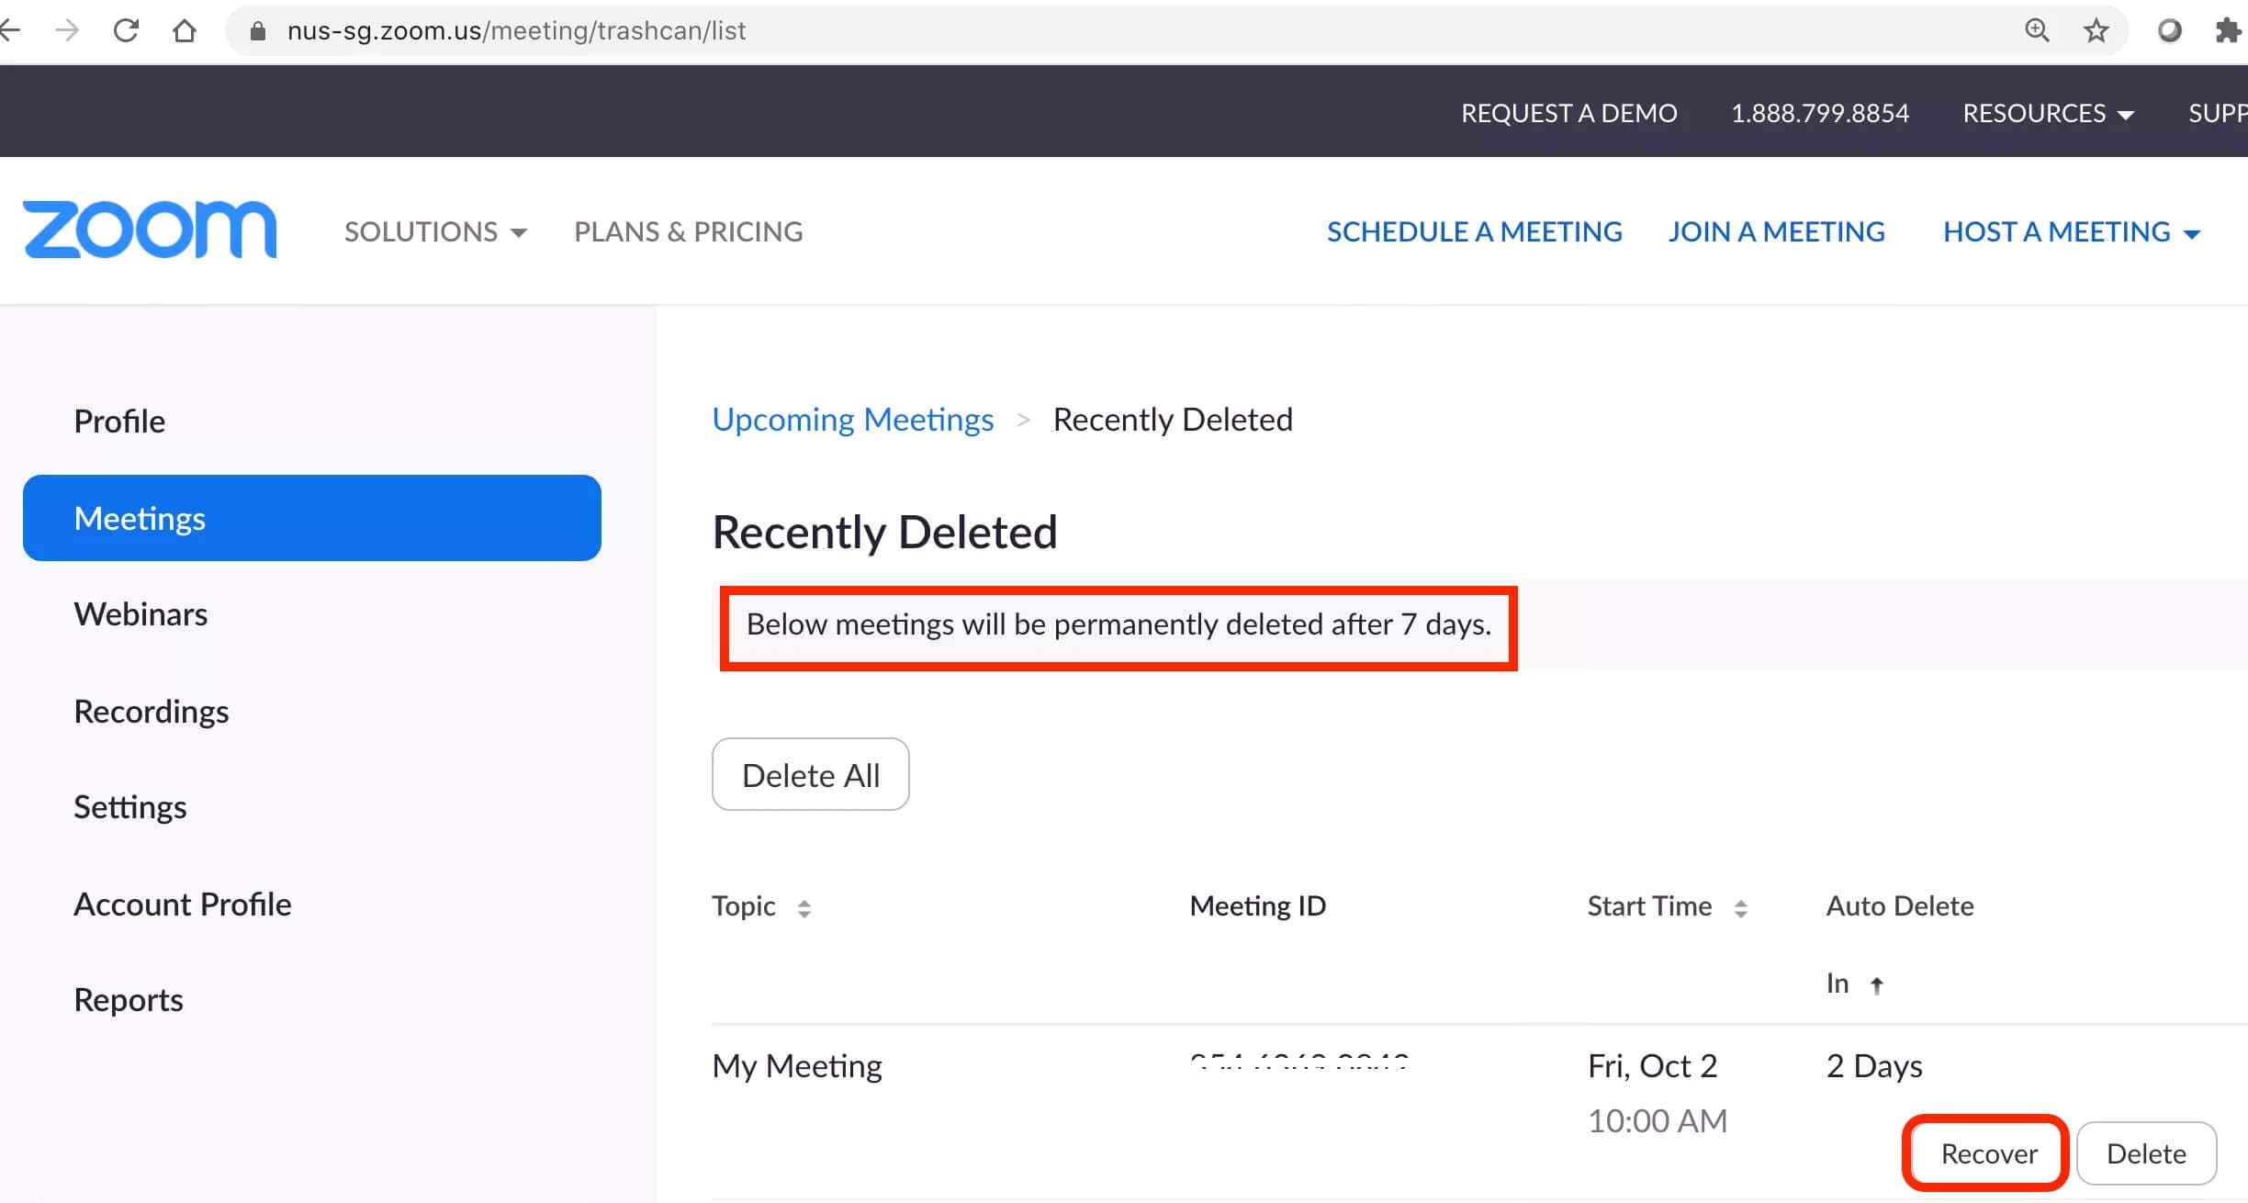
Task: Click the browser home icon
Action: (x=182, y=29)
